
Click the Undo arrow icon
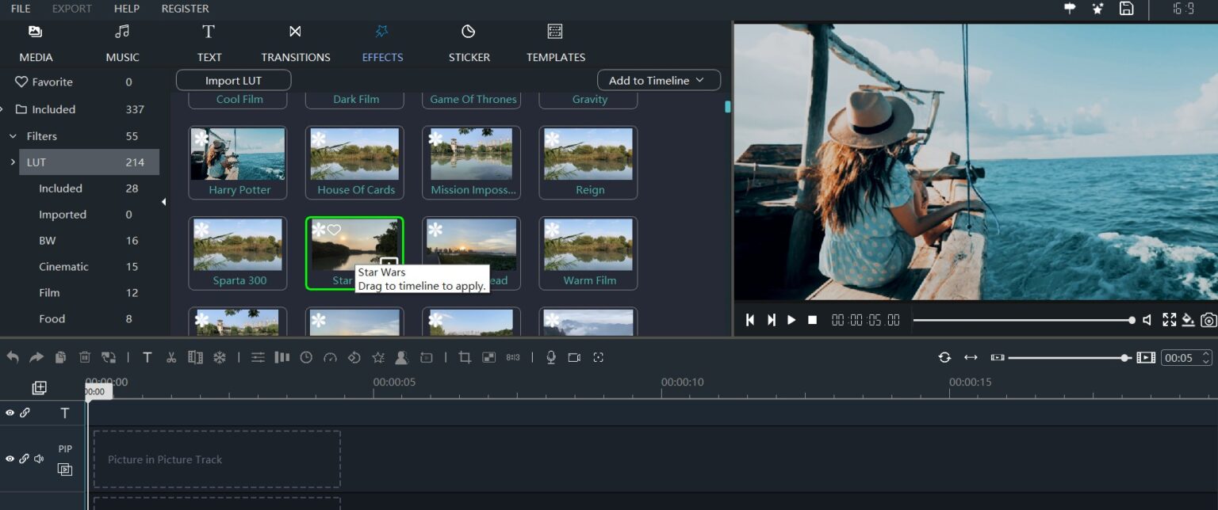pos(12,357)
